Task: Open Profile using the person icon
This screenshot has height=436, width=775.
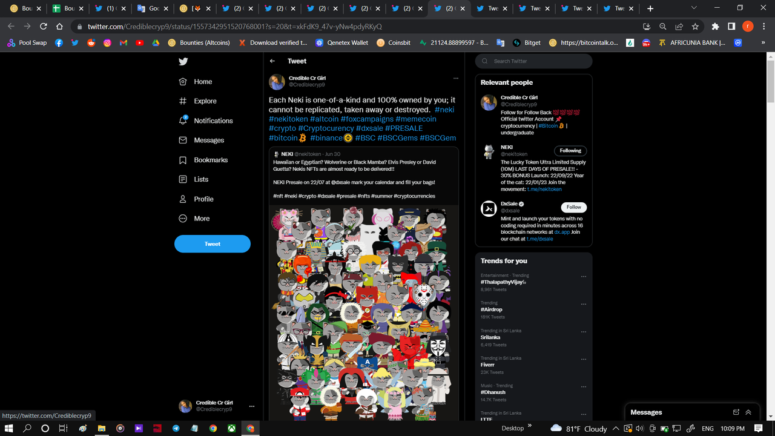Action: point(183,199)
